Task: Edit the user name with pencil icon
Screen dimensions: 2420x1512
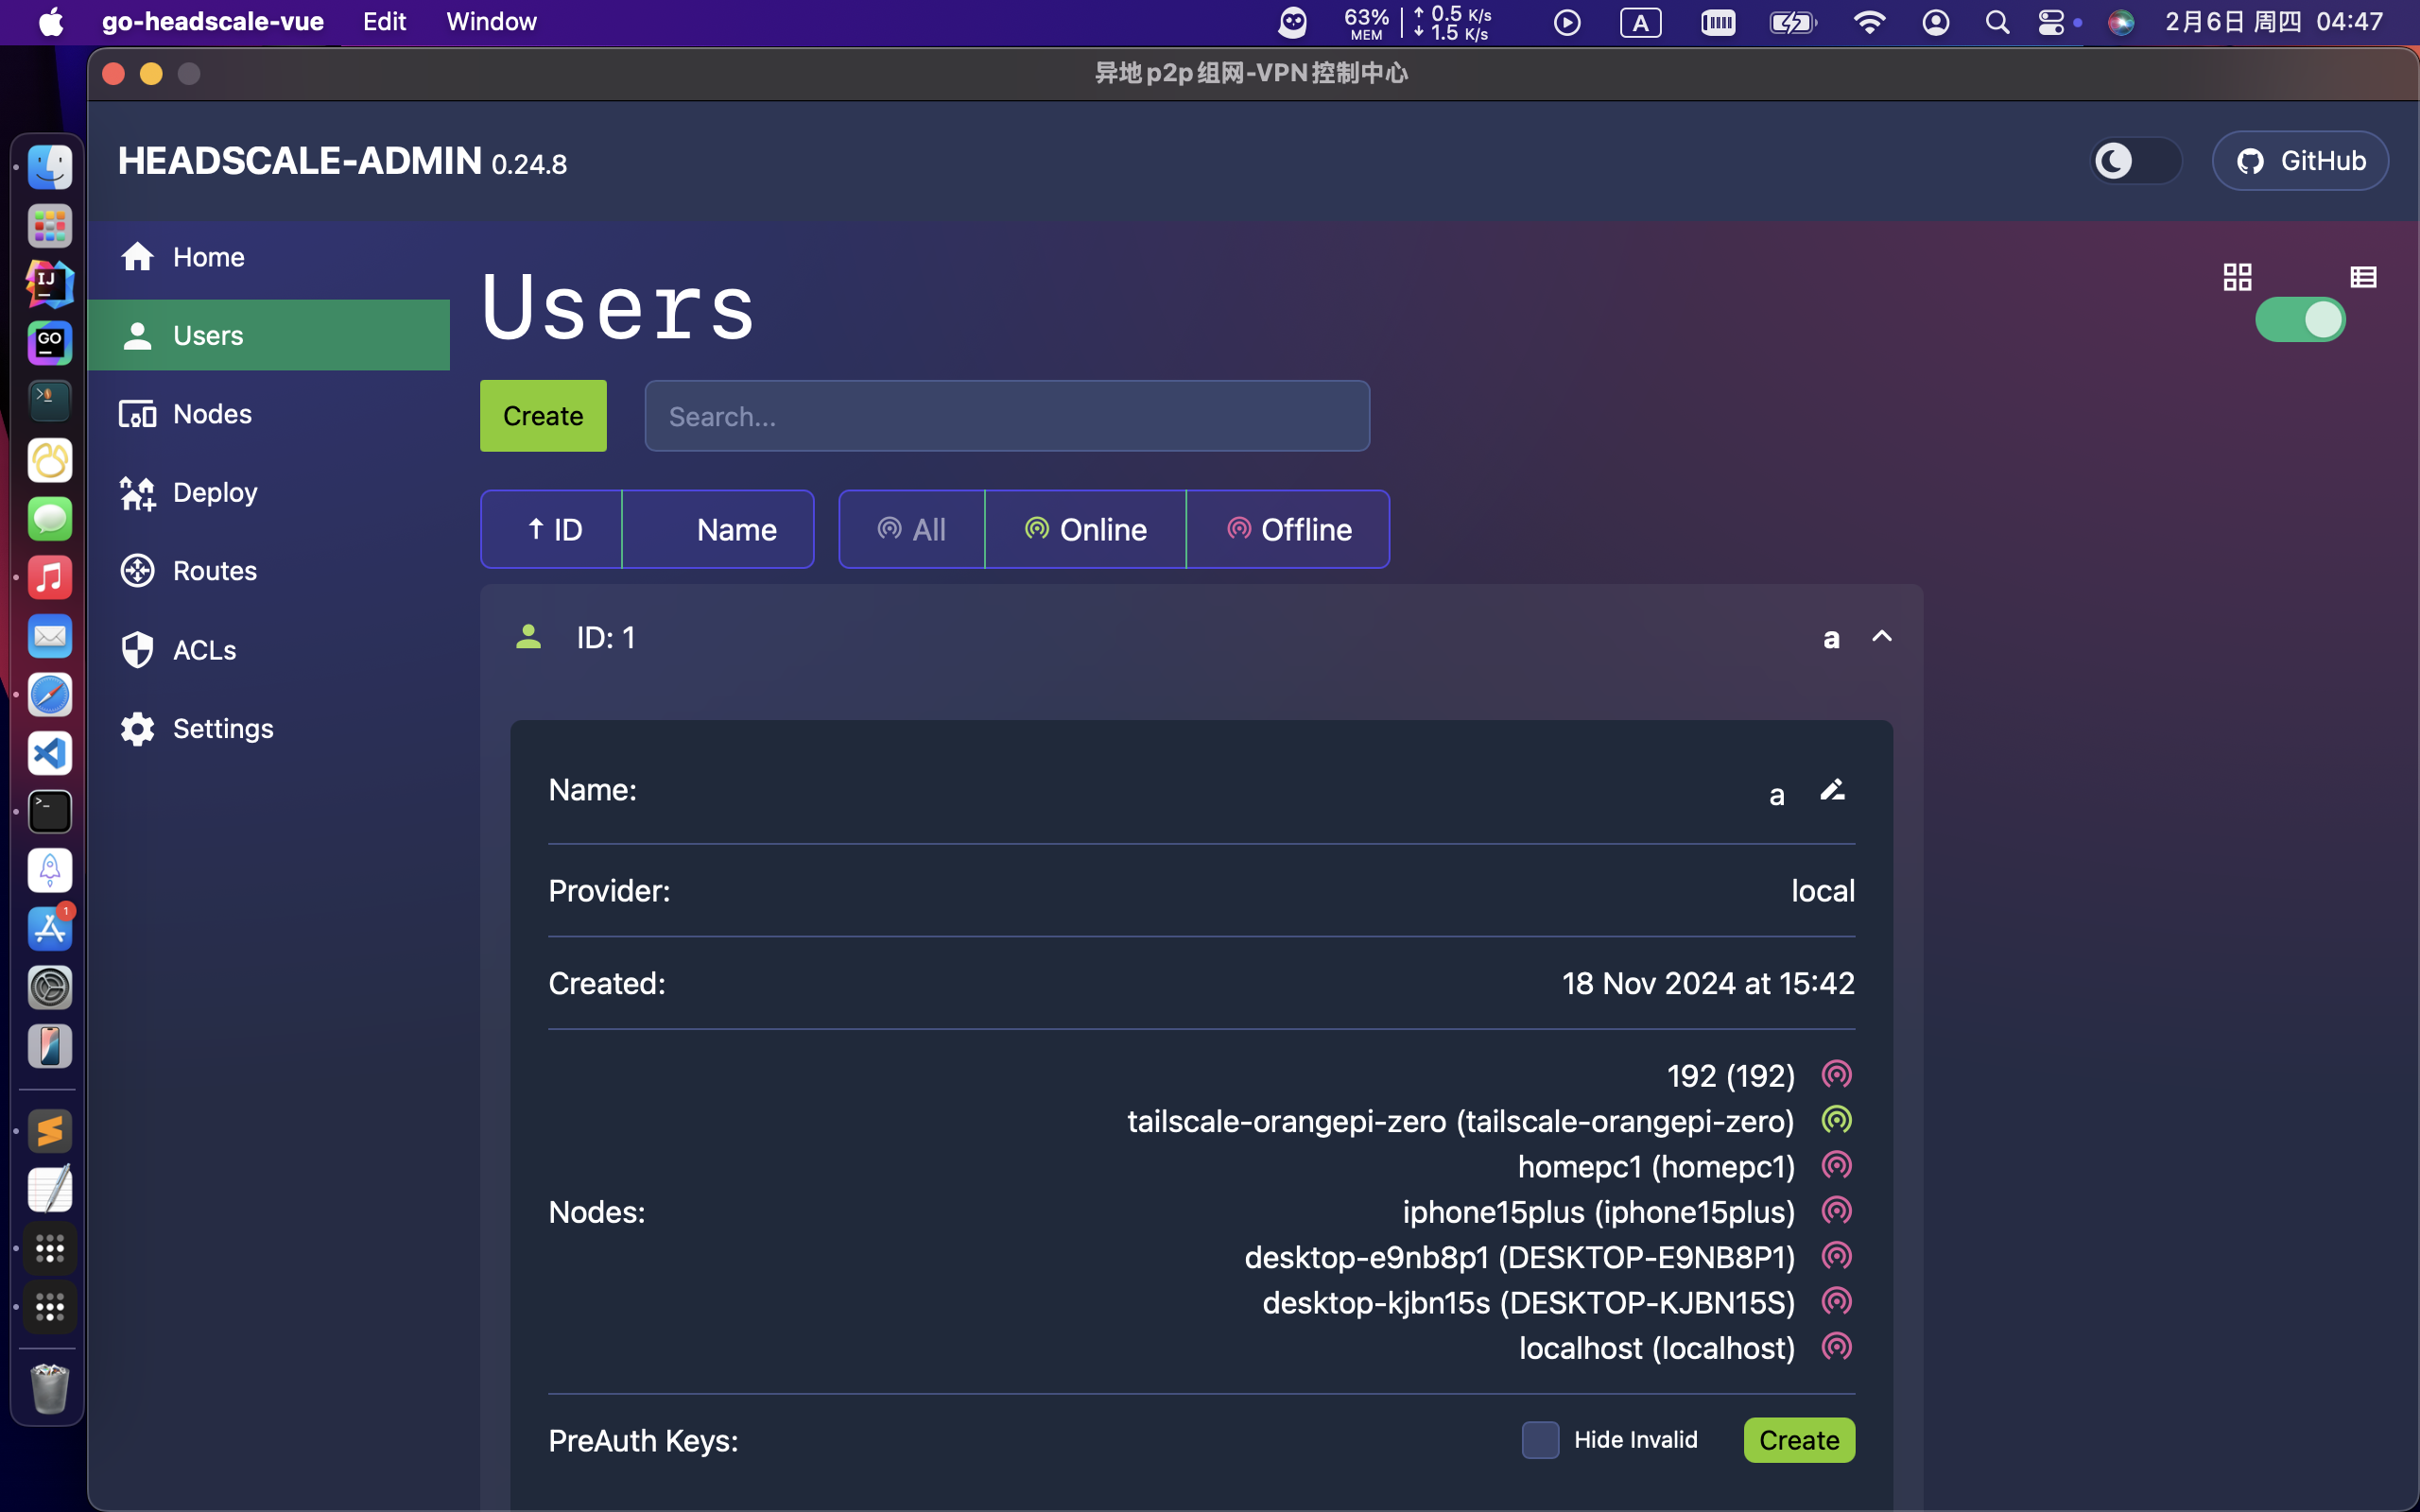Action: (1832, 790)
